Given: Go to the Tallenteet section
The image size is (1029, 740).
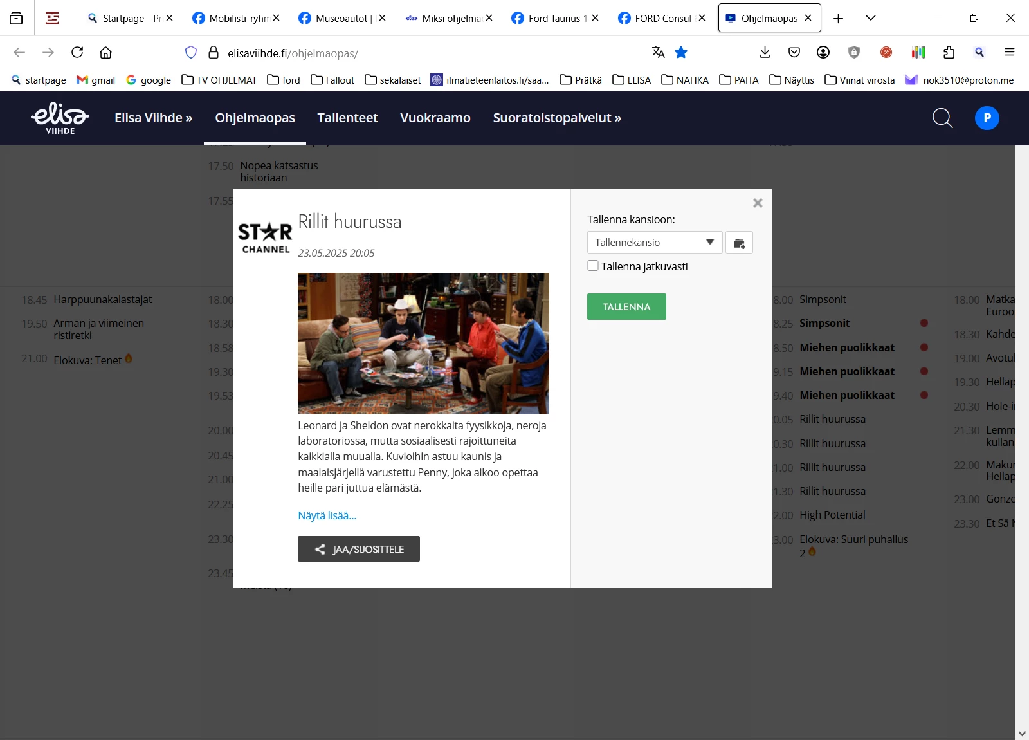Looking at the screenshot, I should point(347,118).
